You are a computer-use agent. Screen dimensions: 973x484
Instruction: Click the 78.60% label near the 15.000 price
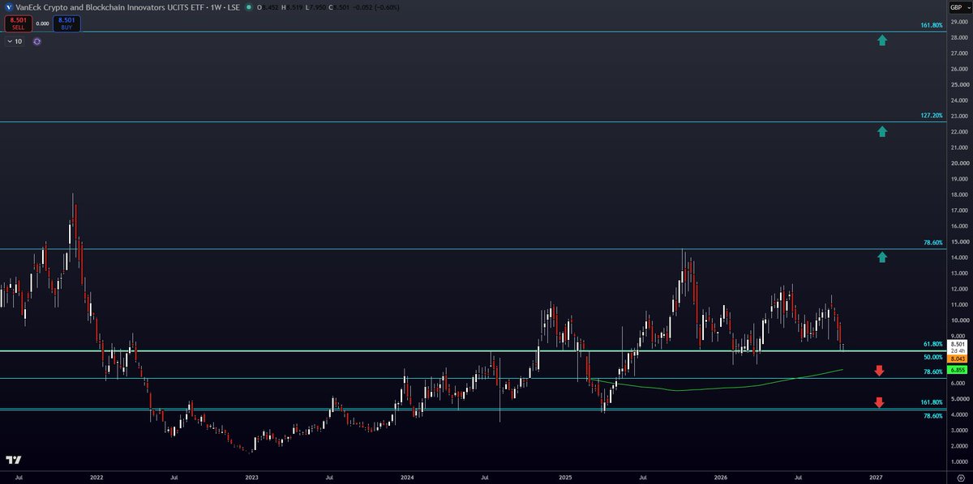click(x=933, y=242)
